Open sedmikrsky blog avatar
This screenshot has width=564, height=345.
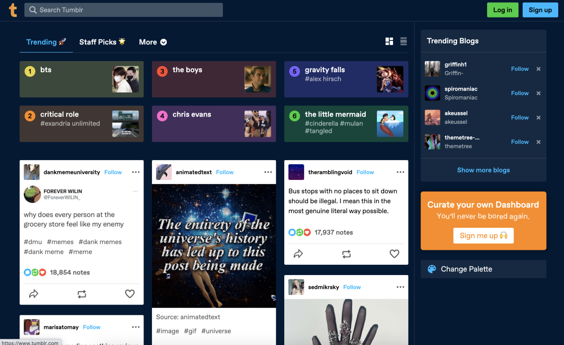[296, 287]
